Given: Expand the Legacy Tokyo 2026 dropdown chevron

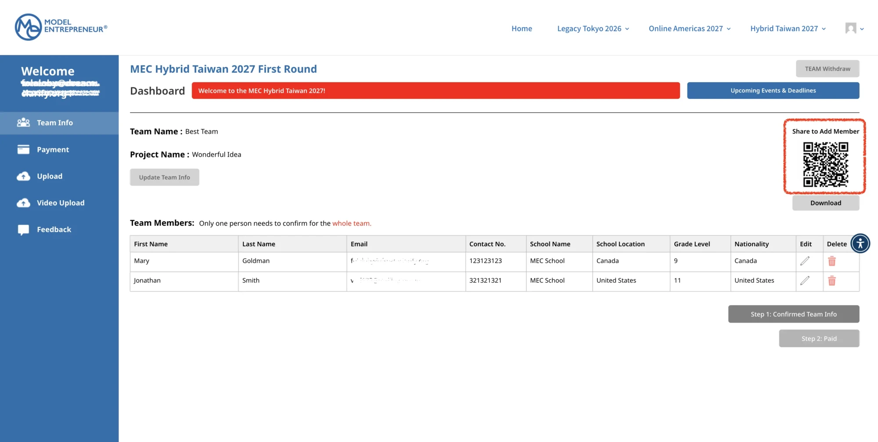Looking at the screenshot, I should pyautogui.click(x=627, y=29).
